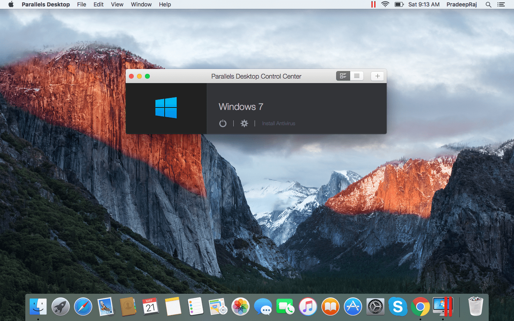Screen dimensions: 514x321
Task: Open System Preferences gear in Dock
Action: (375, 307)
